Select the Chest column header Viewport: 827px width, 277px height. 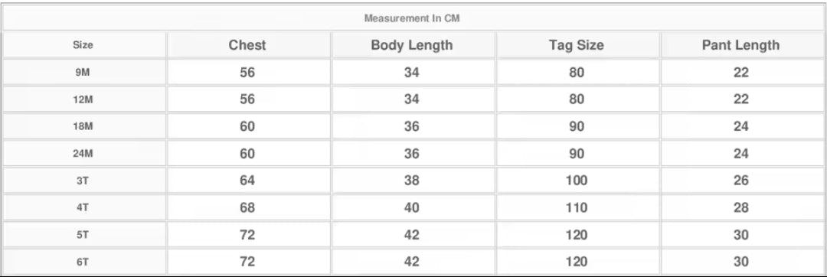[x=247, y=45]
